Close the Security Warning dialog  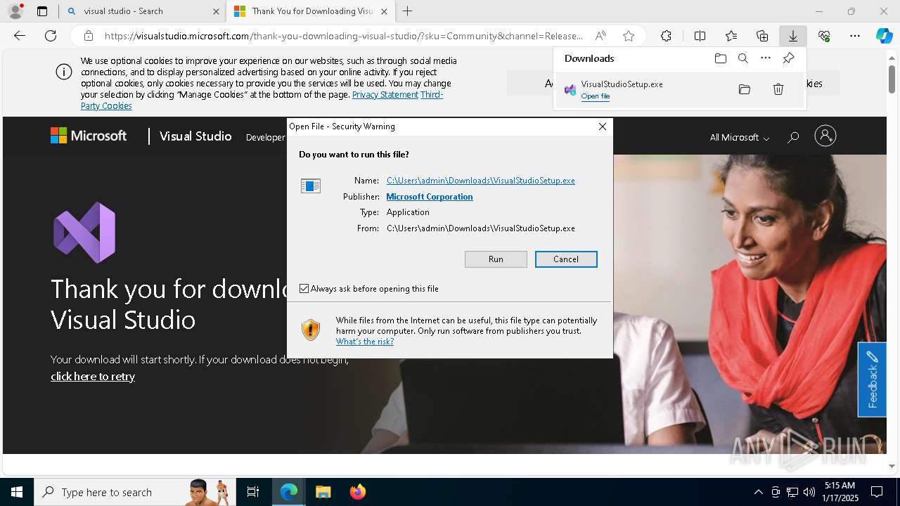(603, 126)
